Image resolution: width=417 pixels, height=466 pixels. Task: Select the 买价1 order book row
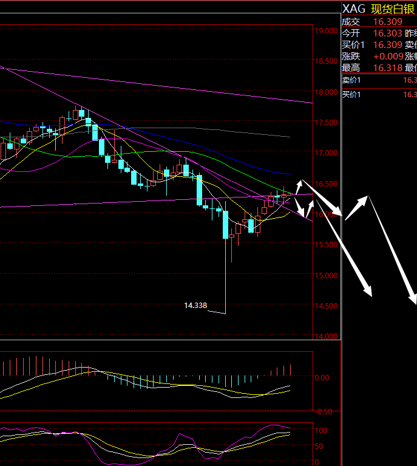click(x=379, y=95)
